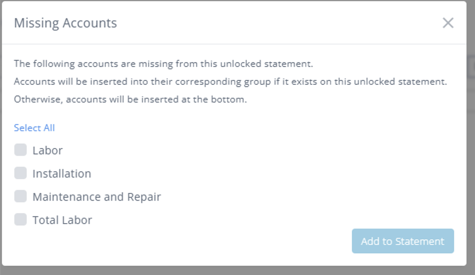The width and height of the screenshot is (475, 275).
Task: Pick the Maintenance and Repair label text
Action: 97,197
